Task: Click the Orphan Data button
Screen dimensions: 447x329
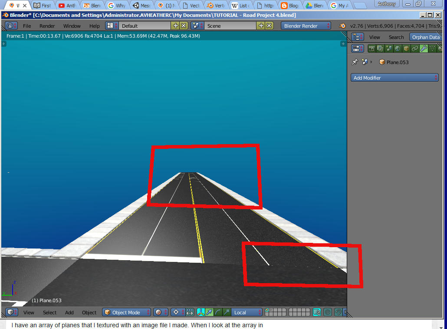Action: point(426,37)
